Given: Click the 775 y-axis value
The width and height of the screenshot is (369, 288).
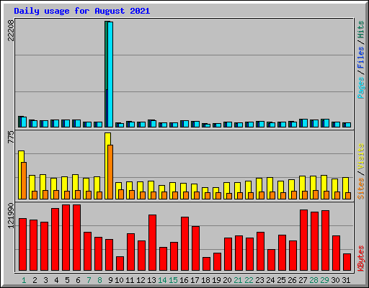Looking at the screenshot, I should pyautogui.click(x=11, y=138).
